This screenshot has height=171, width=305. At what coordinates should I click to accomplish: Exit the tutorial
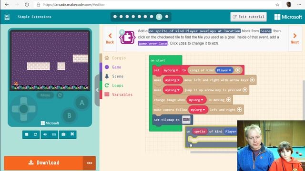click(248, 17)
